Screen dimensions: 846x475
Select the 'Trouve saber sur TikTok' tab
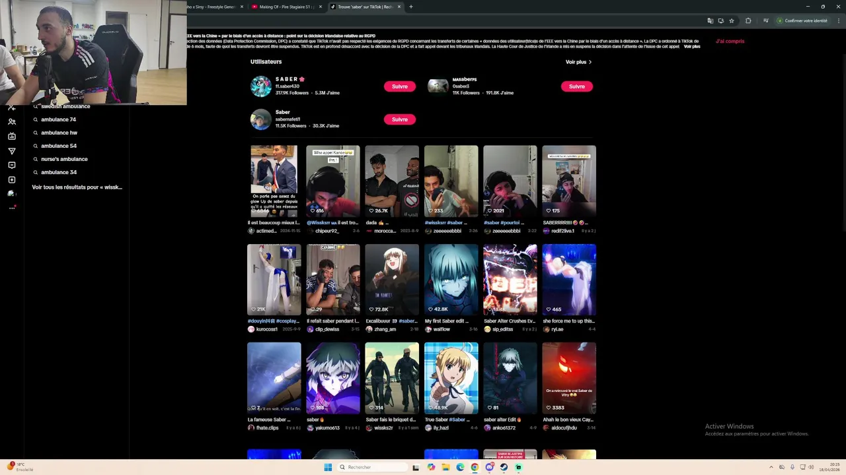[x=365, y=7]
